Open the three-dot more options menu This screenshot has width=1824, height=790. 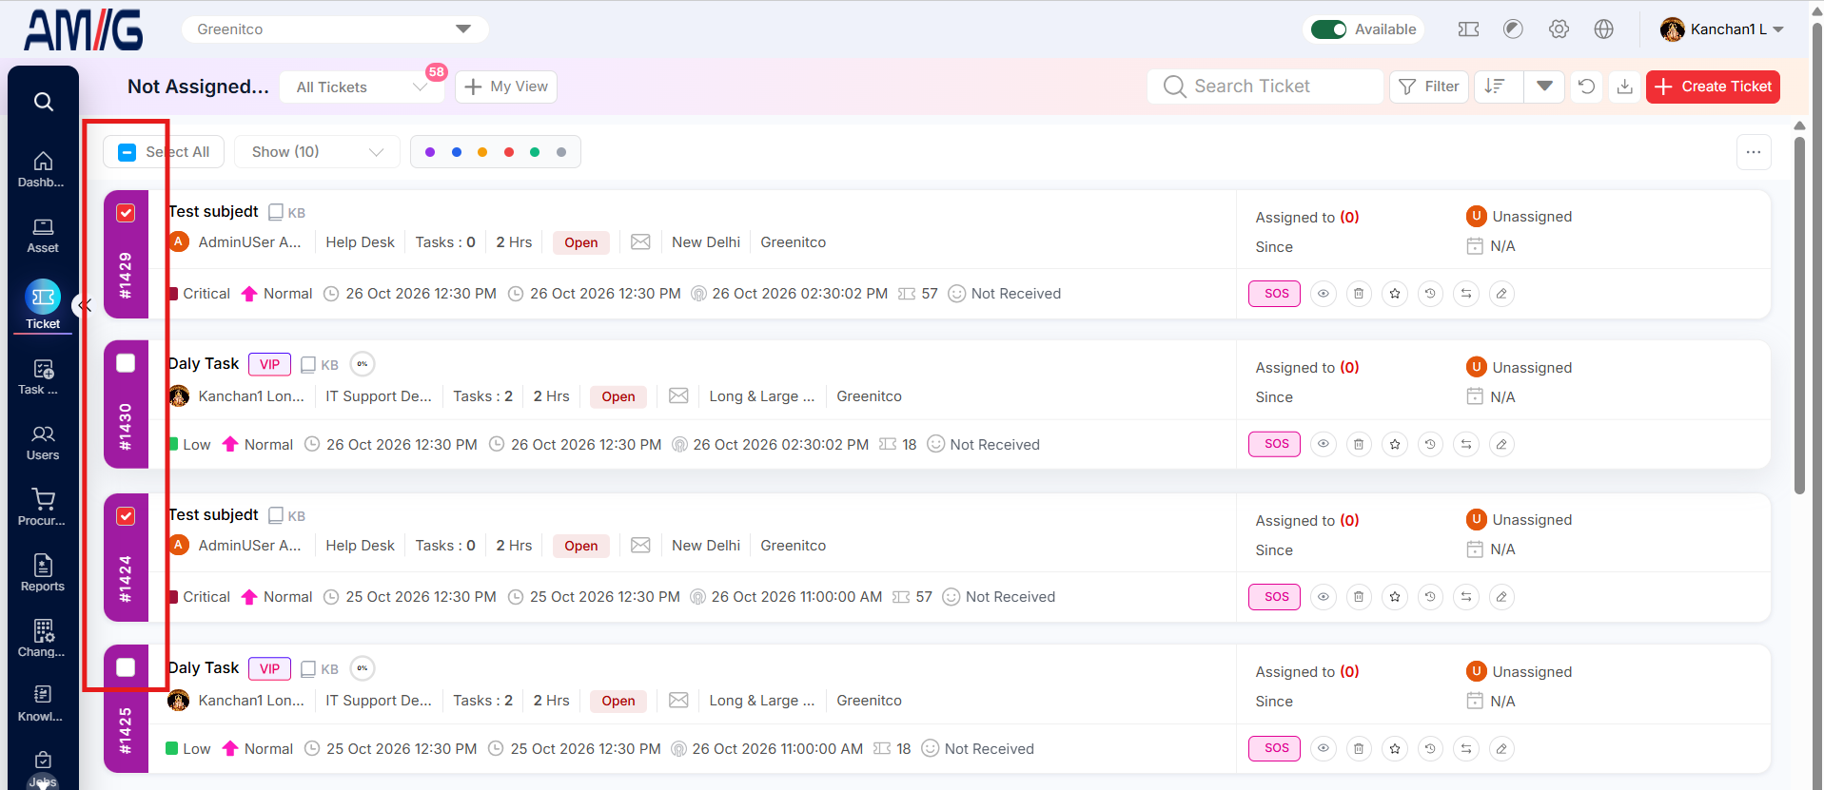(x=1754, y=152)
